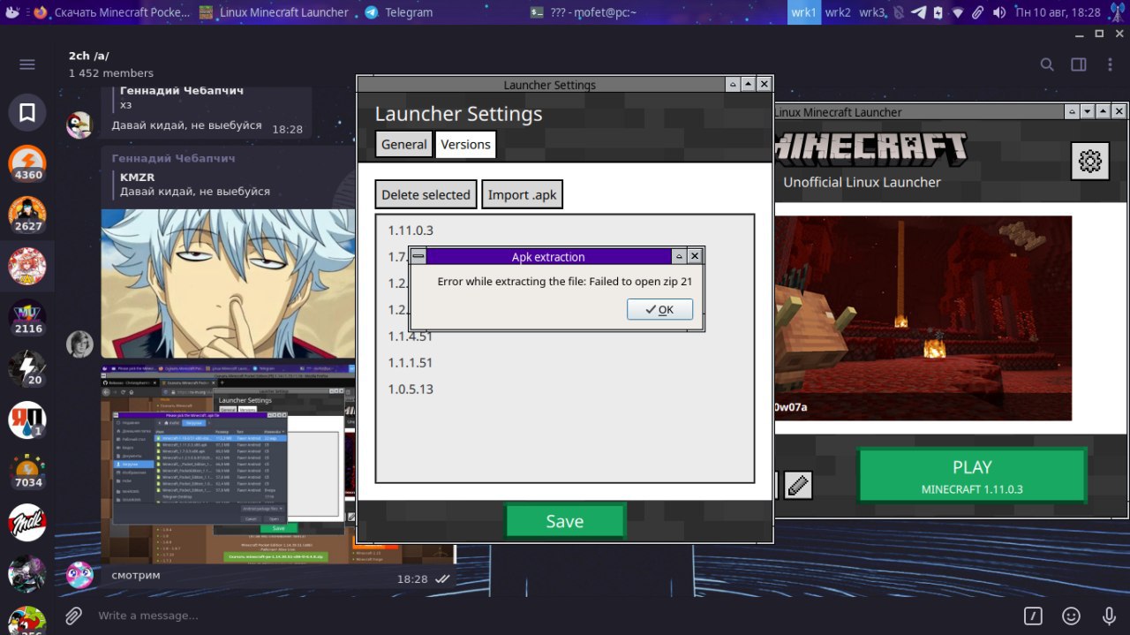Open launcher settings with the gear icon
Image resolution: width=1130 pixels, height=635 pixels.
1090,161
